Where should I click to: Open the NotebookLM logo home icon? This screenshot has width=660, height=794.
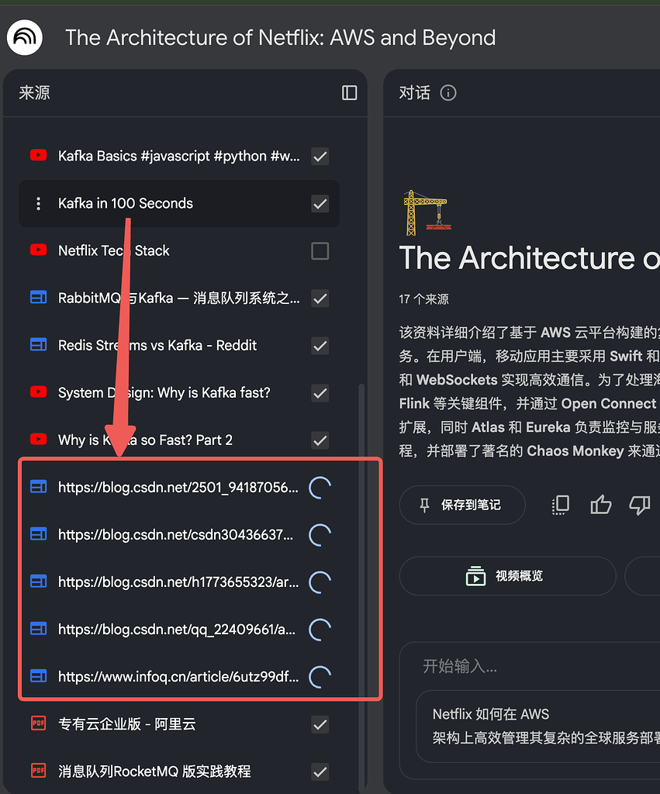pos(24,37)
